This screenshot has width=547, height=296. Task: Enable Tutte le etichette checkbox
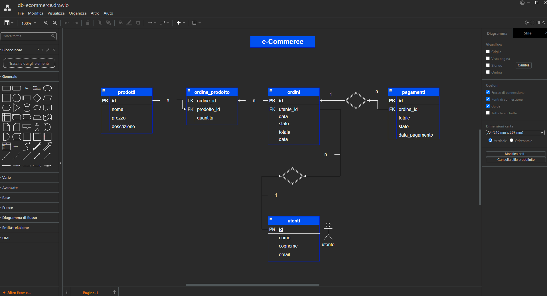pyautogui.click(x=488, y=113)
